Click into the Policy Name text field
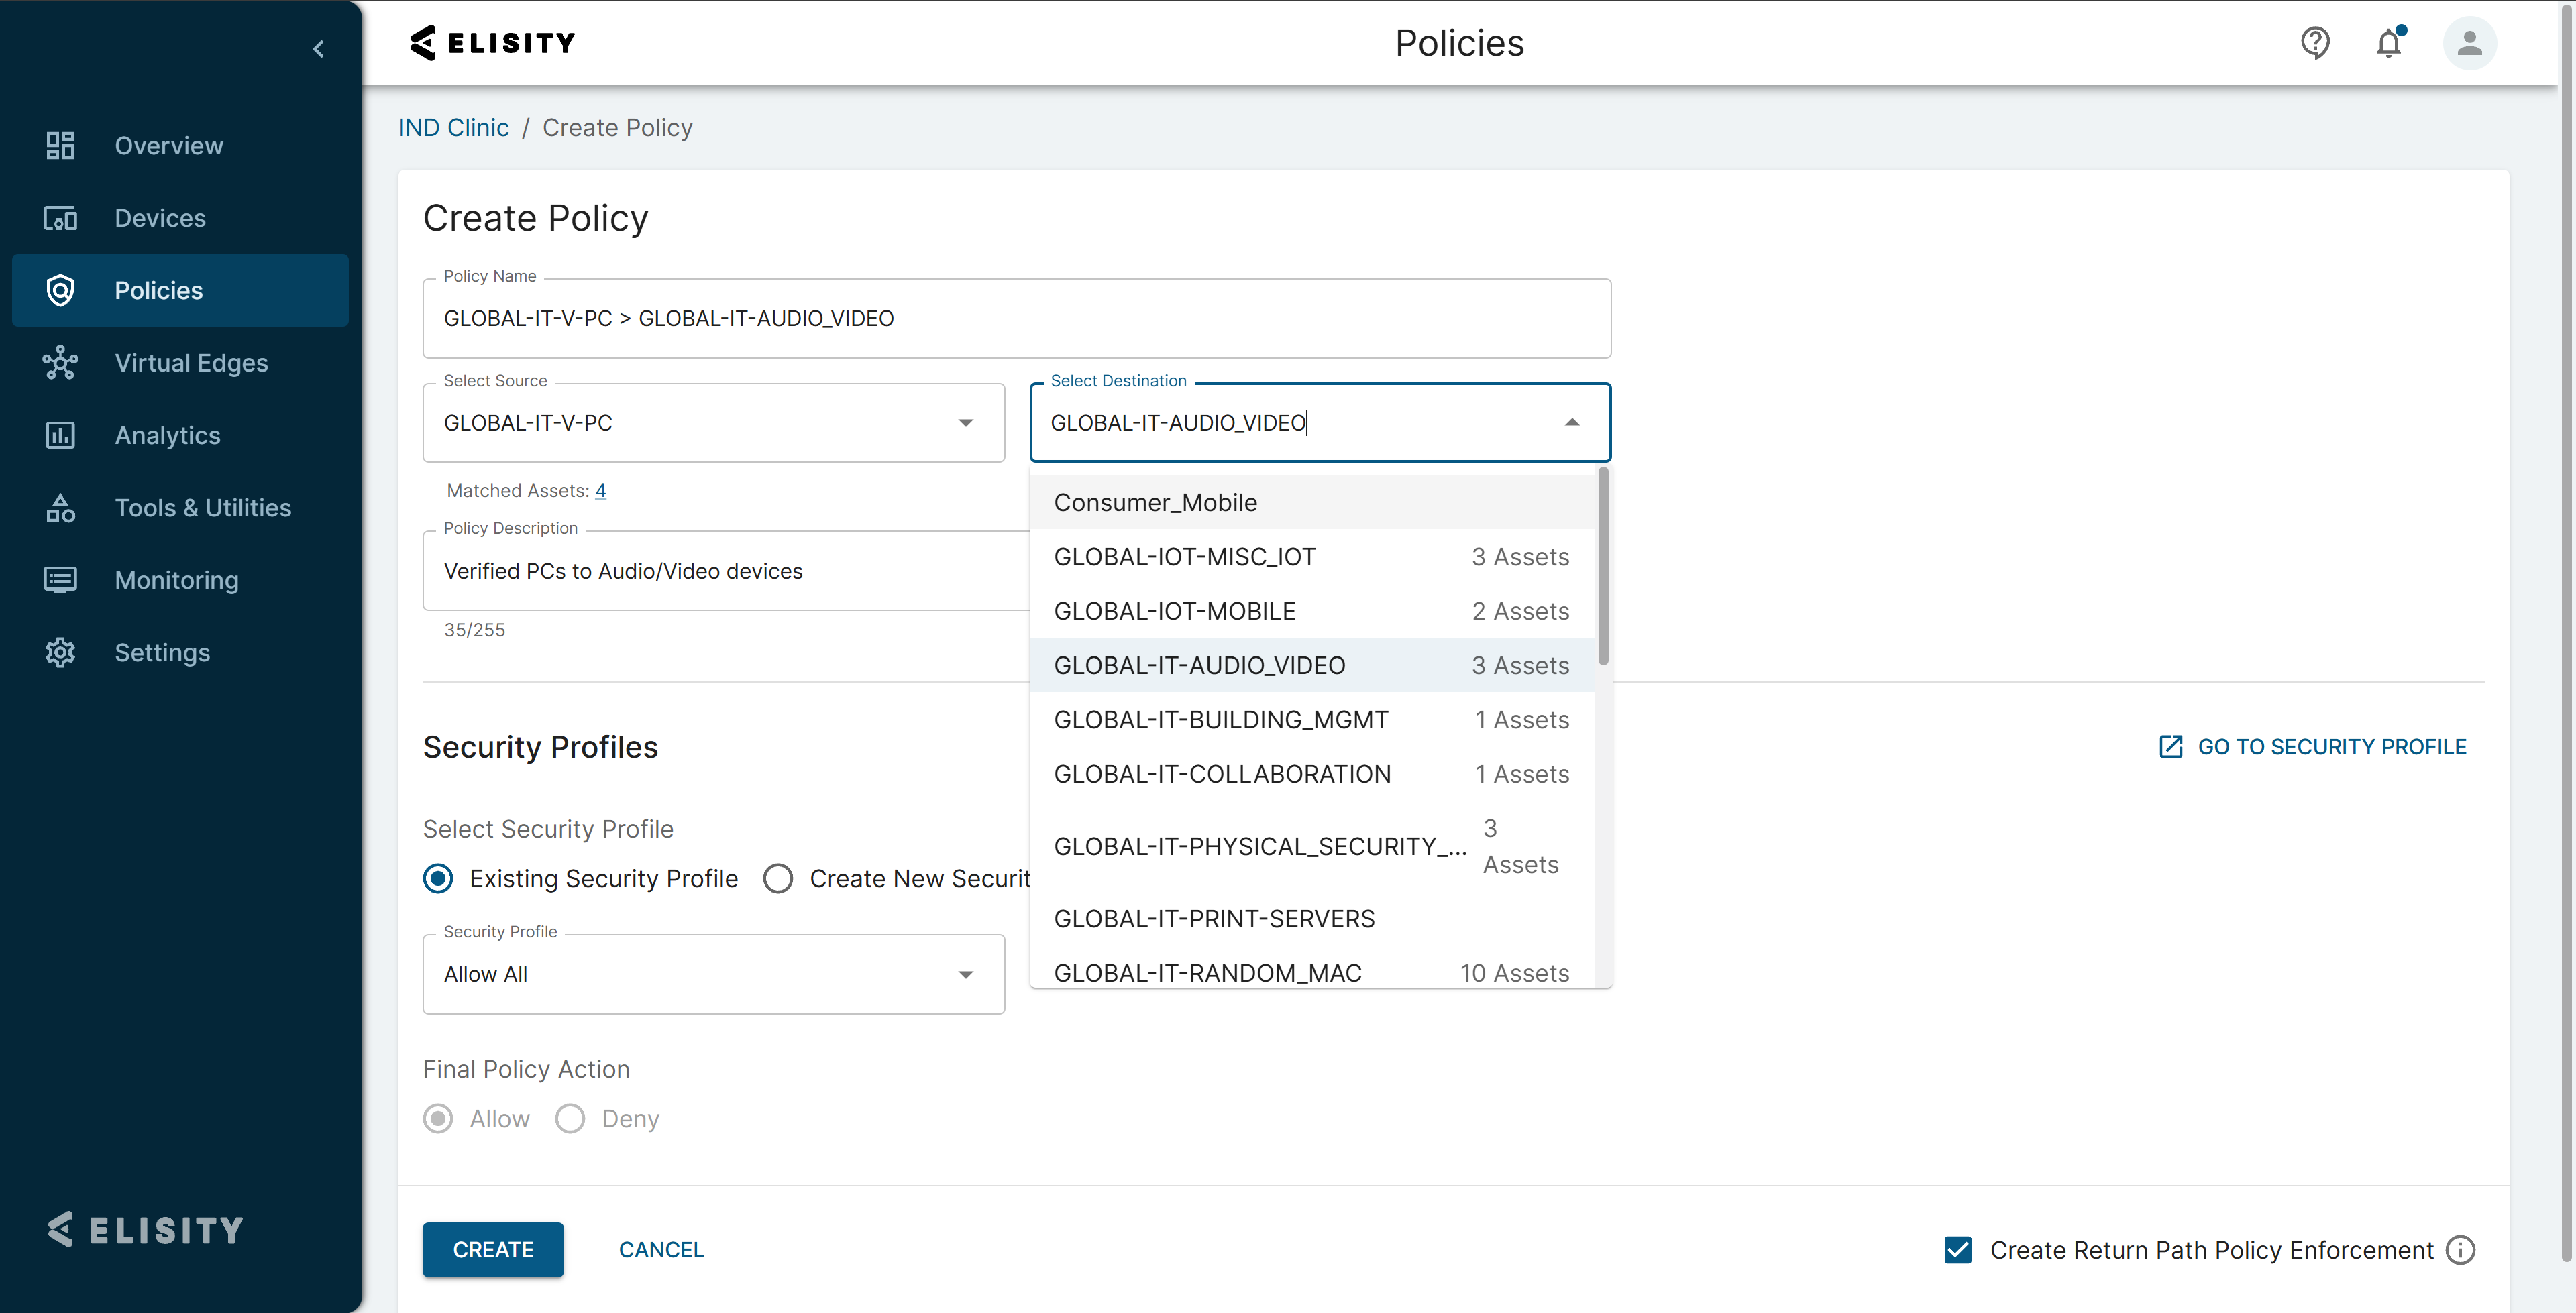The height and width of the screenshot is (1313, 2576). [1016, 318]
